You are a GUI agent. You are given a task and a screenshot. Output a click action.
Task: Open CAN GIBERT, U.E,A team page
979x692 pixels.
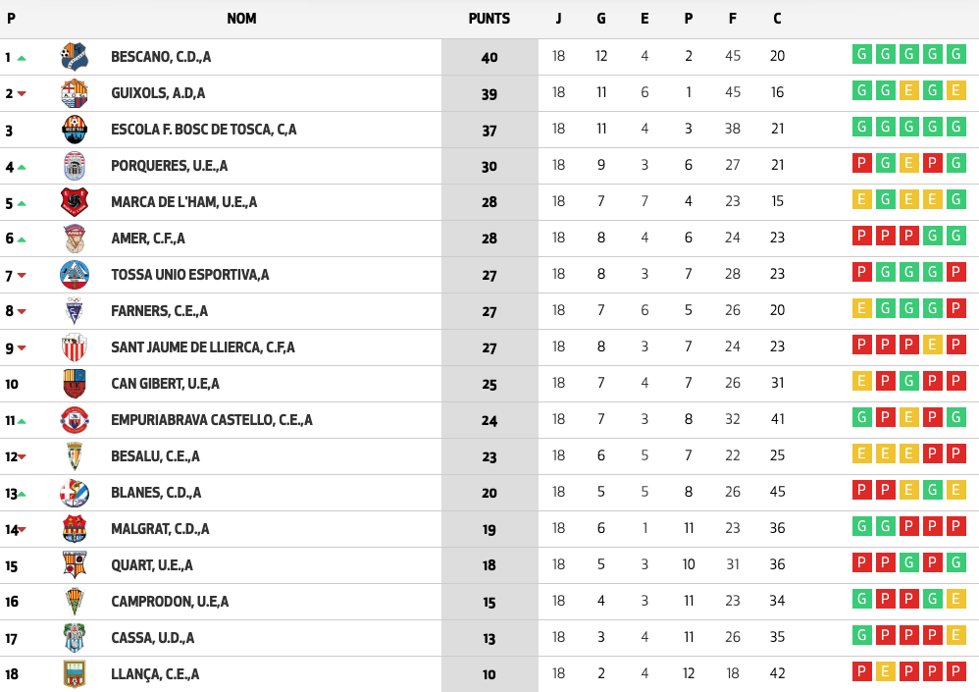(165, 384)
